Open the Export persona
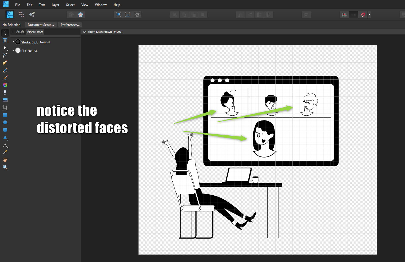The width and height of the screenshot is (405, 262). coord(32,14)
